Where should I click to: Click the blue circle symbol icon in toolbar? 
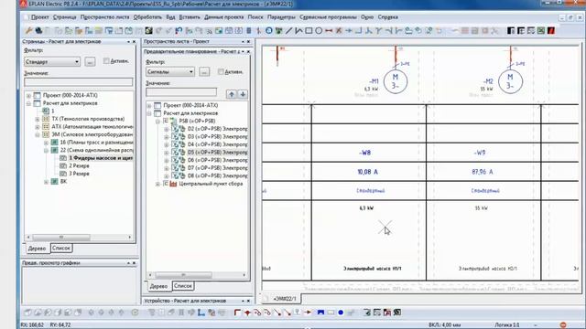(268, 30)
